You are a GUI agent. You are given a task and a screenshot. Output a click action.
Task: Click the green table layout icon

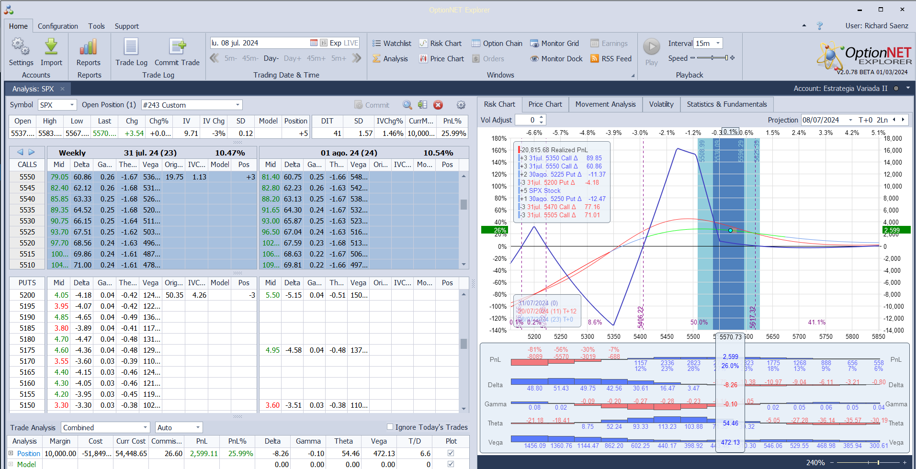[x=422, y=105]
